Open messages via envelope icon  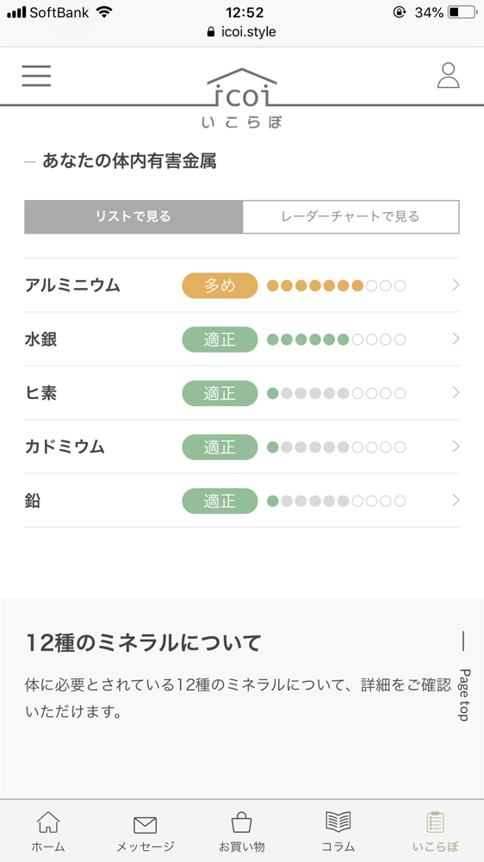coord(145,825)
